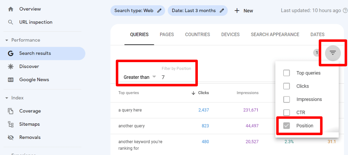Switch to the PAGES tab
This screenshot has height=155, width=348.
(x=167, y=34)
